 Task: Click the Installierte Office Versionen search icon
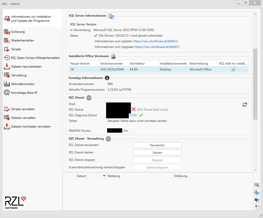(x=113, y=56)
